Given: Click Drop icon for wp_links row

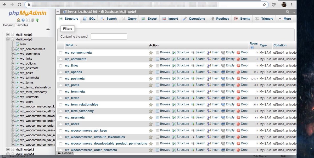Looking at the screenshot, I should pos(238,66).
